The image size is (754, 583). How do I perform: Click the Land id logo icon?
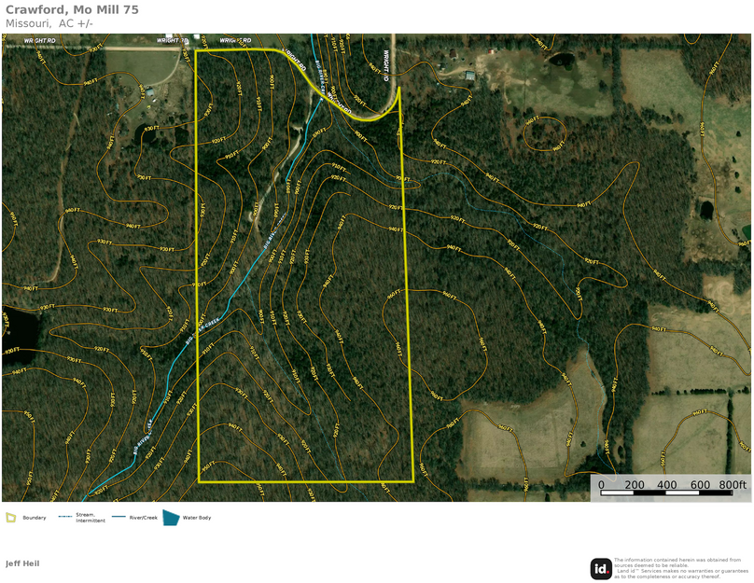(601, 568)
